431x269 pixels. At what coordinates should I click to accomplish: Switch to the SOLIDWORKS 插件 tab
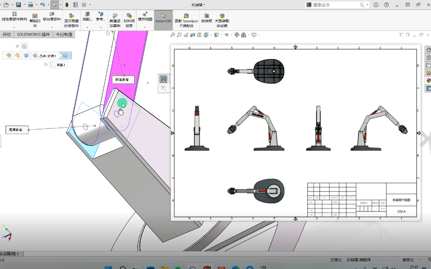32,34
